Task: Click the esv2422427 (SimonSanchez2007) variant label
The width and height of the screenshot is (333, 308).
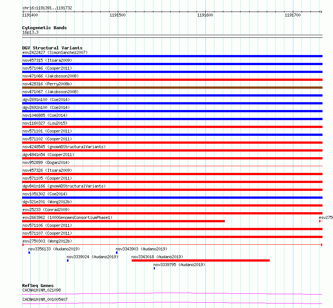Action: (55, 52)
